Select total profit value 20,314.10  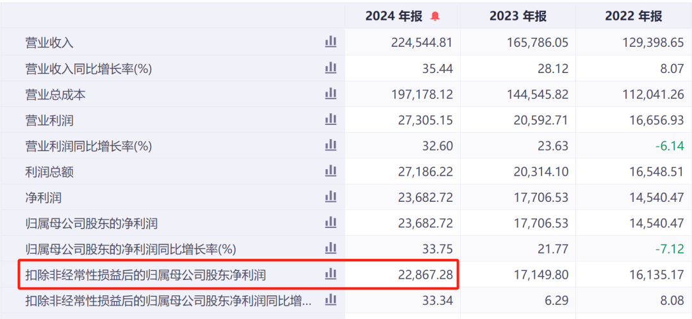point(541,172)
